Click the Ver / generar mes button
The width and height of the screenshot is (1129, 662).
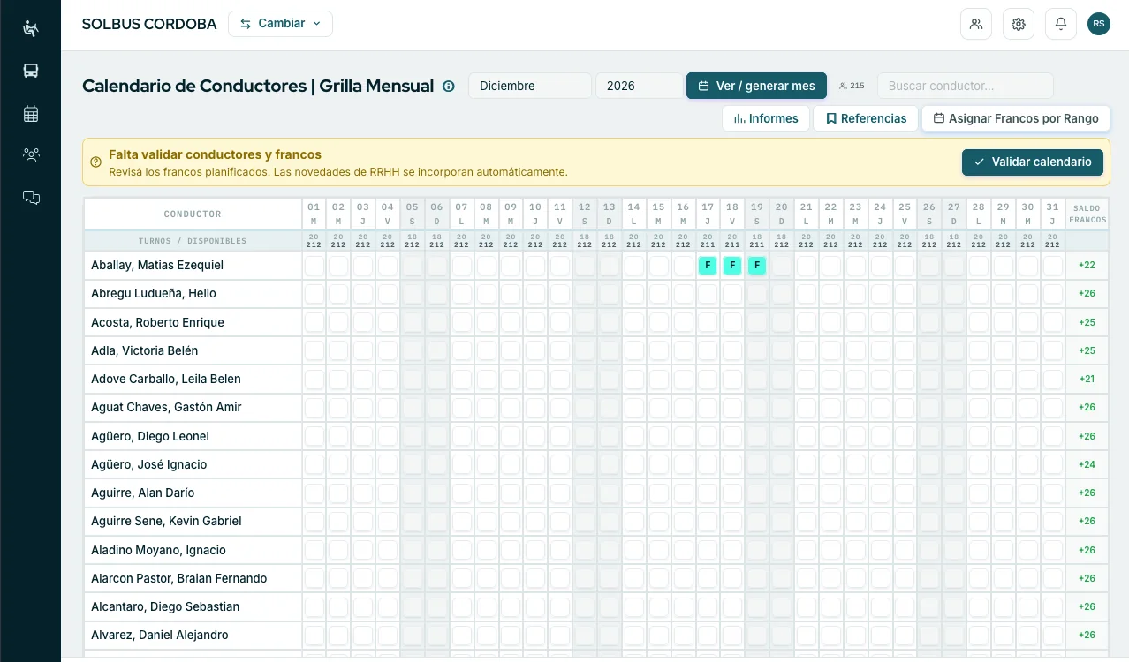(756, 86)
